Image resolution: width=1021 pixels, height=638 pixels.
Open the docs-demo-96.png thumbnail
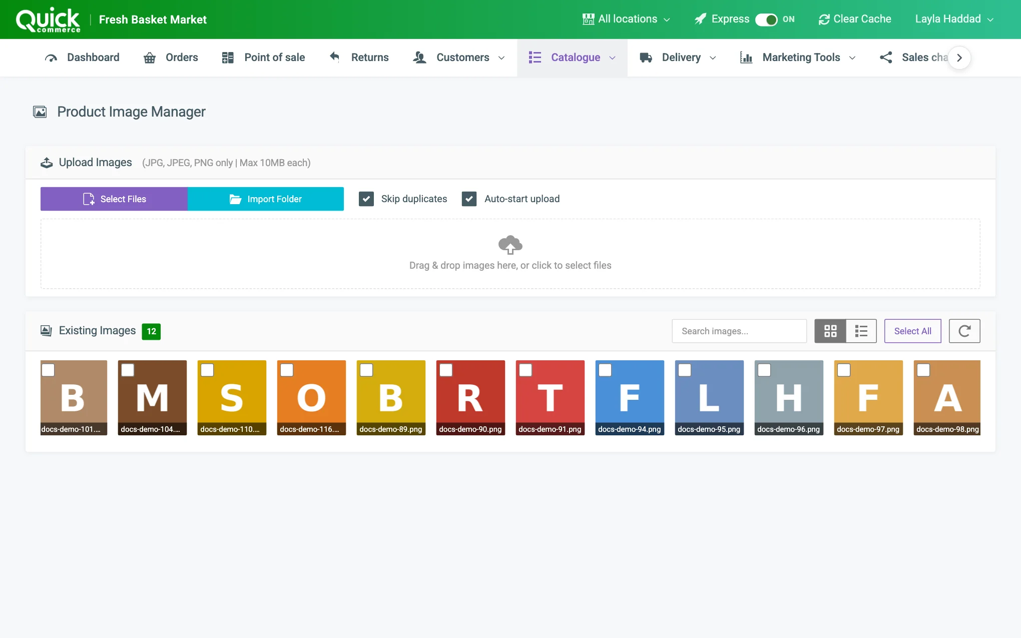pyautogui.click(x=789, y=398)
